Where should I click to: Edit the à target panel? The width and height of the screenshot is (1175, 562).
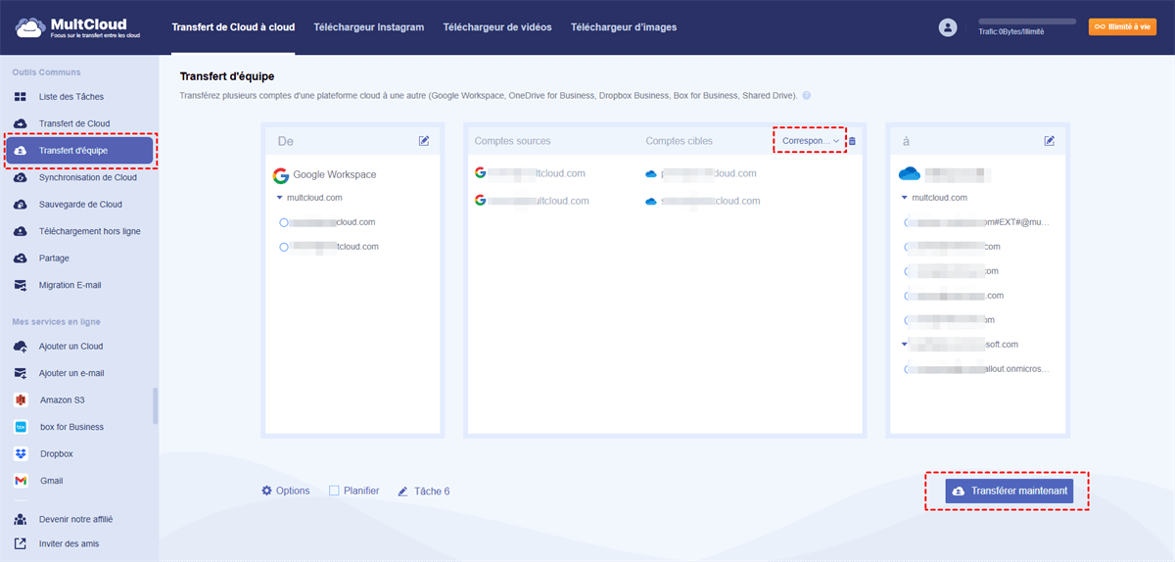(x=1050, y=141)
